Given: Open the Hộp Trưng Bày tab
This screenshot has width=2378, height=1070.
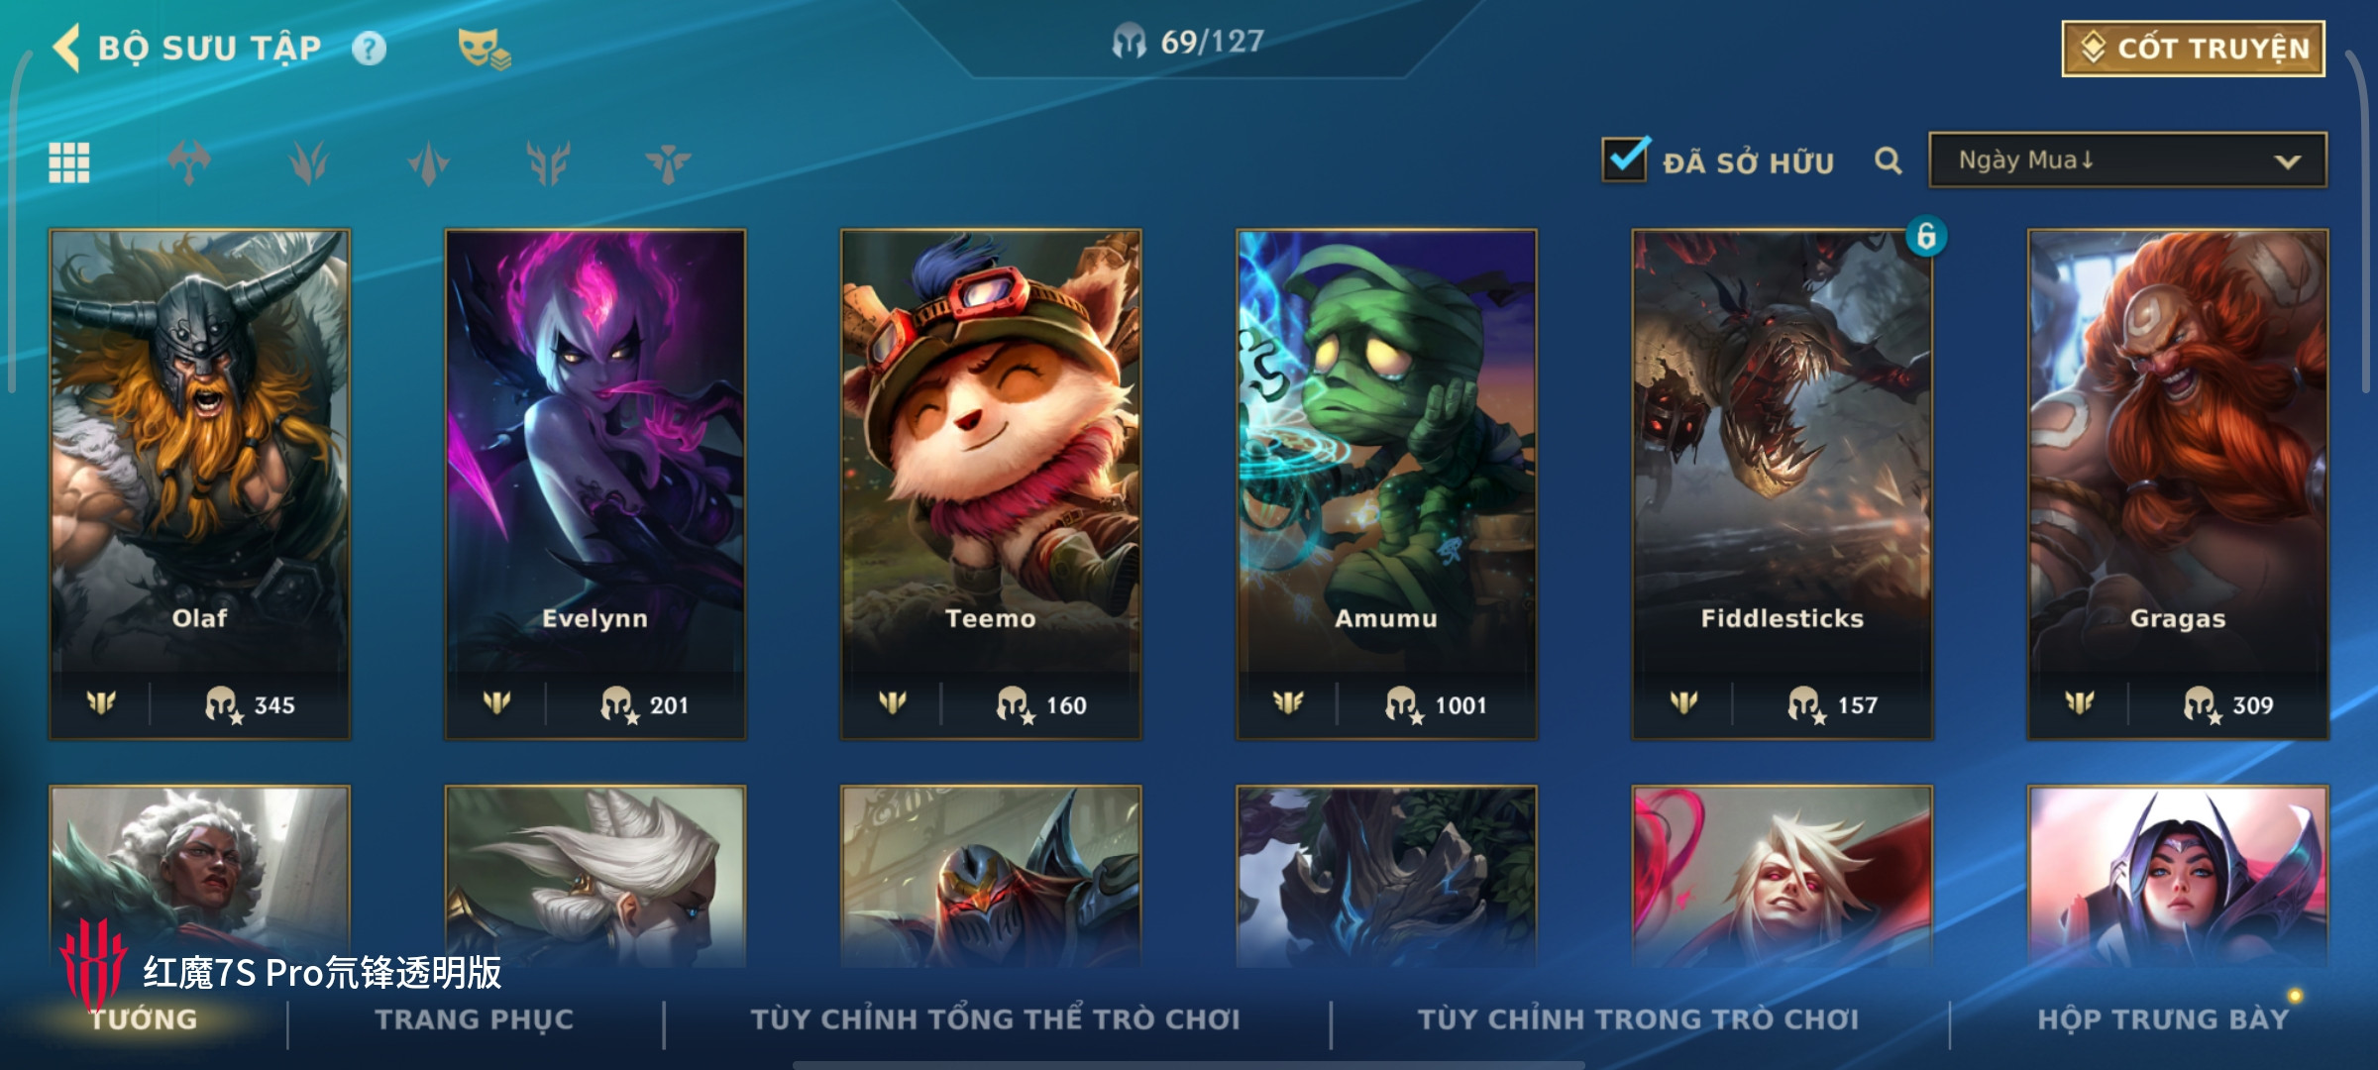Looking at the screenshot, I should pos(2163,1019).
